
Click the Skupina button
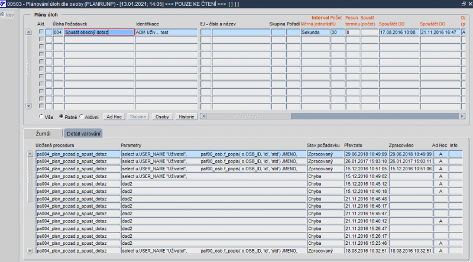point(138,117)
